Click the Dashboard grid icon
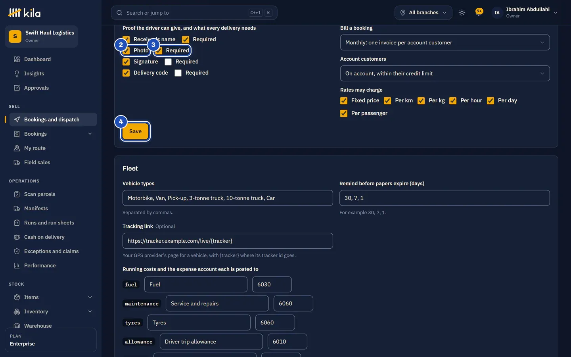Image resolution: width=571 pixels, height=357 pixels. point(17,59)
